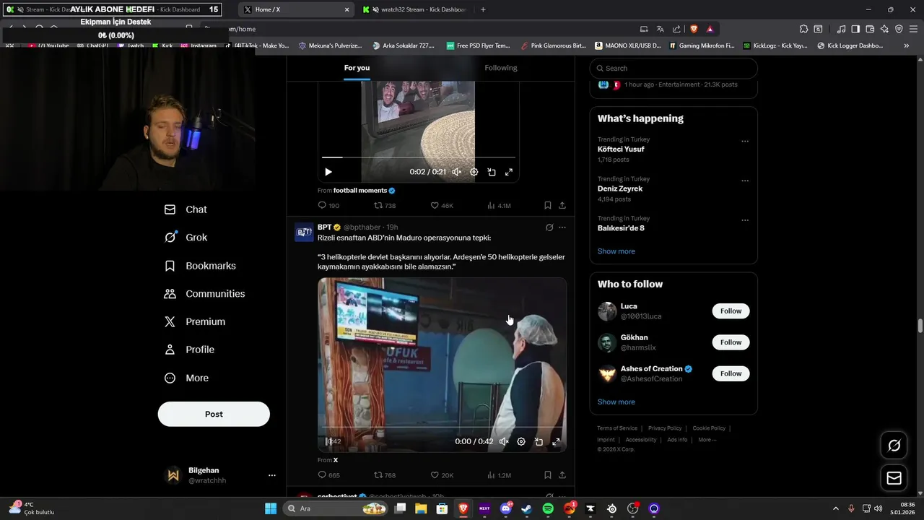The width and height of the screenshot is (924, 520).
Task: Open Spotify from the taskbar
Action: click(x=548, y=508)
